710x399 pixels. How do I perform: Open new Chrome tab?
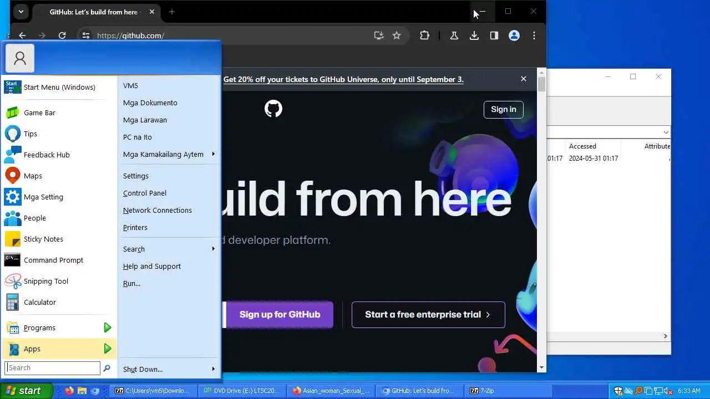point(171,12)
